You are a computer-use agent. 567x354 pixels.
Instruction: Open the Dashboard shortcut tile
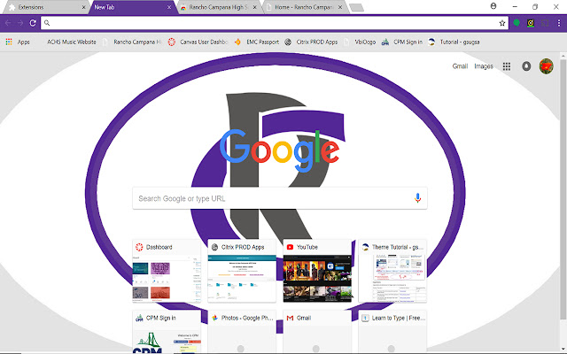pyautogui.click(x=167, y=271)
